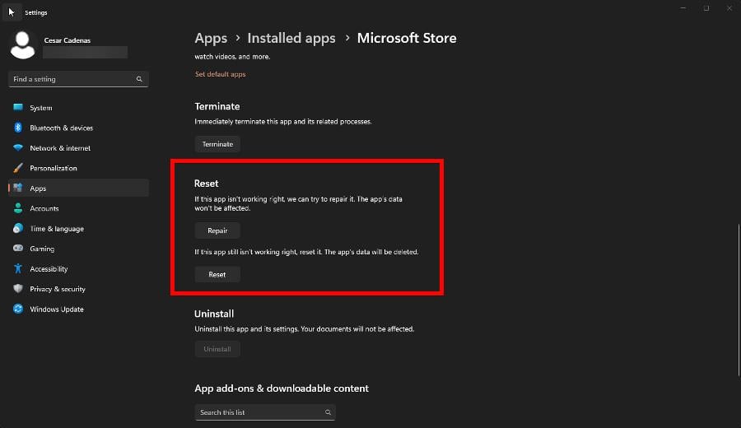This screenshot has width=741, height=428.
Task: Click App add-ons & downloadable content heading
Action: (x=282, y=388)
